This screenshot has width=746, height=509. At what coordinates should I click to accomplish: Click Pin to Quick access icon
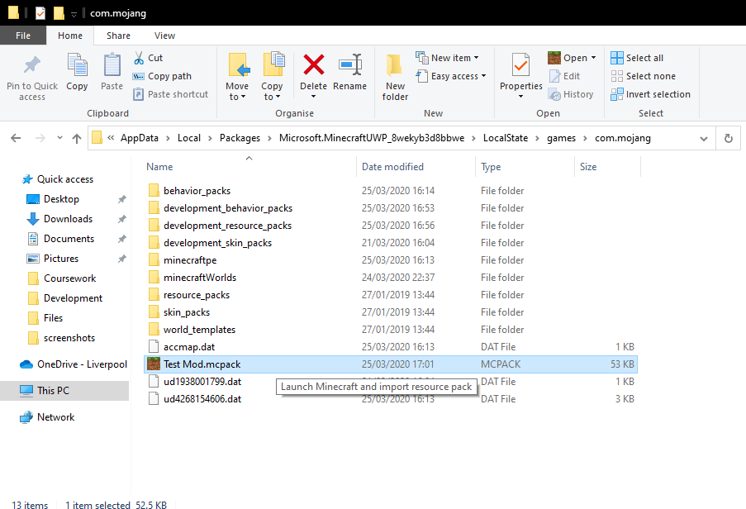tap(32, 64)
